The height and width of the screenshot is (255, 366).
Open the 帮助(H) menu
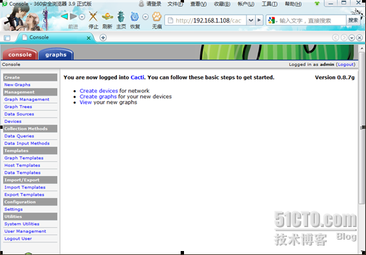tap(293, 4)
